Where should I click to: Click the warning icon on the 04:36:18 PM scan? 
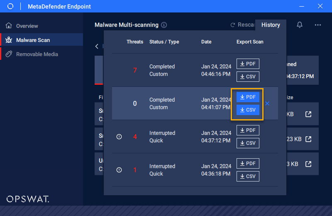pyautogui.click(x=119, y=170)
